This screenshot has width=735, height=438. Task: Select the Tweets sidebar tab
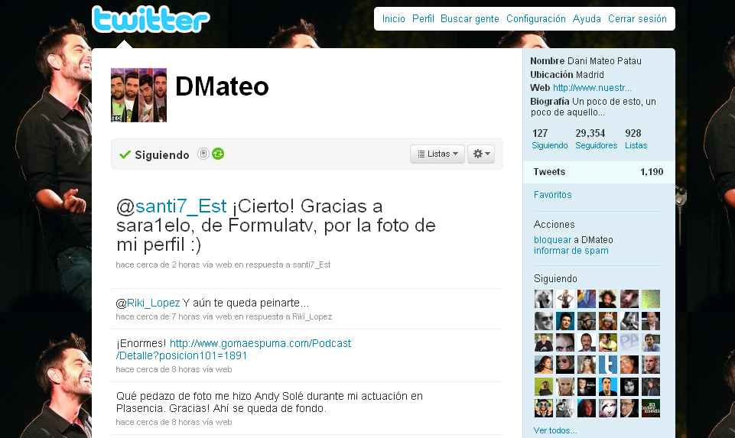pos(599,172)
